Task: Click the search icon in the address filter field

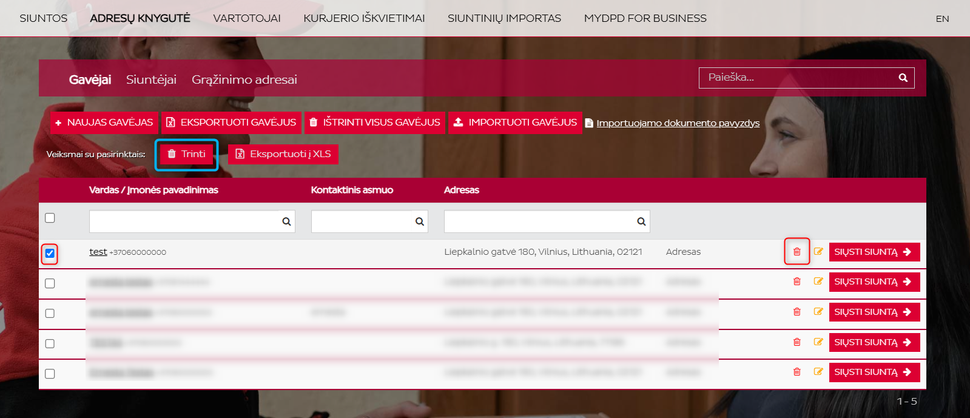Action: 641,222
